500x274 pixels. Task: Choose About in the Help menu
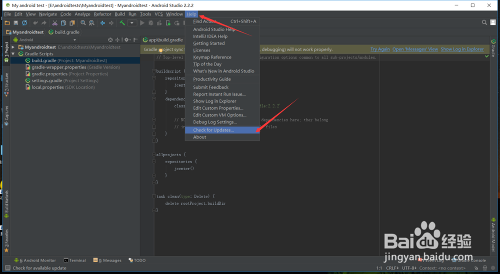click(222, 137)
